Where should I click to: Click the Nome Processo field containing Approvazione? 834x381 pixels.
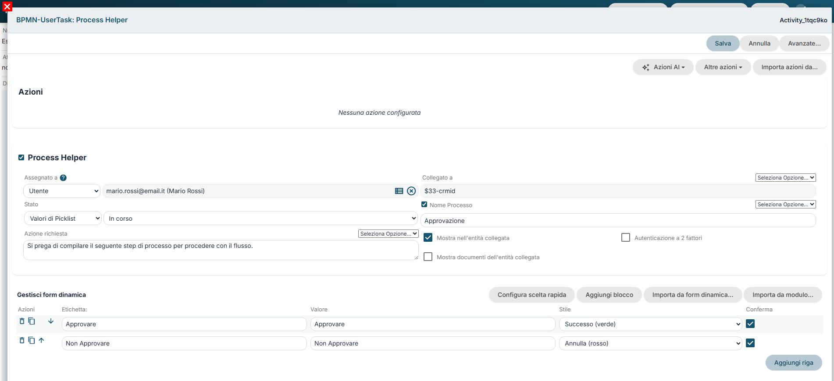coord(618,221)
